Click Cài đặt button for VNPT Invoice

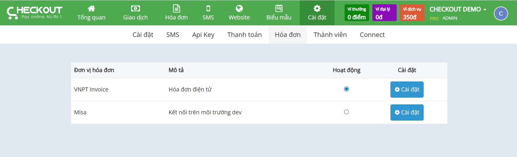(x=407, y=90)
